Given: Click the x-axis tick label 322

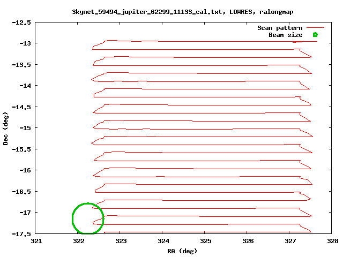Looking at the screenshot, I should tap(79, 241).
